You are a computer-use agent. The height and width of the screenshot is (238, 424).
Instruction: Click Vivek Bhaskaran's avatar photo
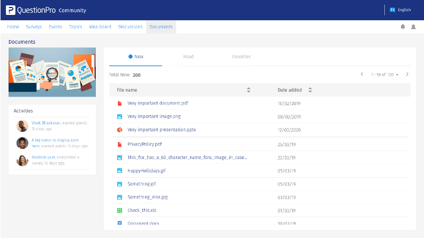(x=22, y=126)
